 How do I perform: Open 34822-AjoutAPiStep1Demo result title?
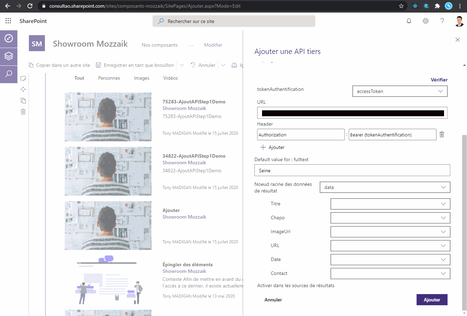click(194, 156)
